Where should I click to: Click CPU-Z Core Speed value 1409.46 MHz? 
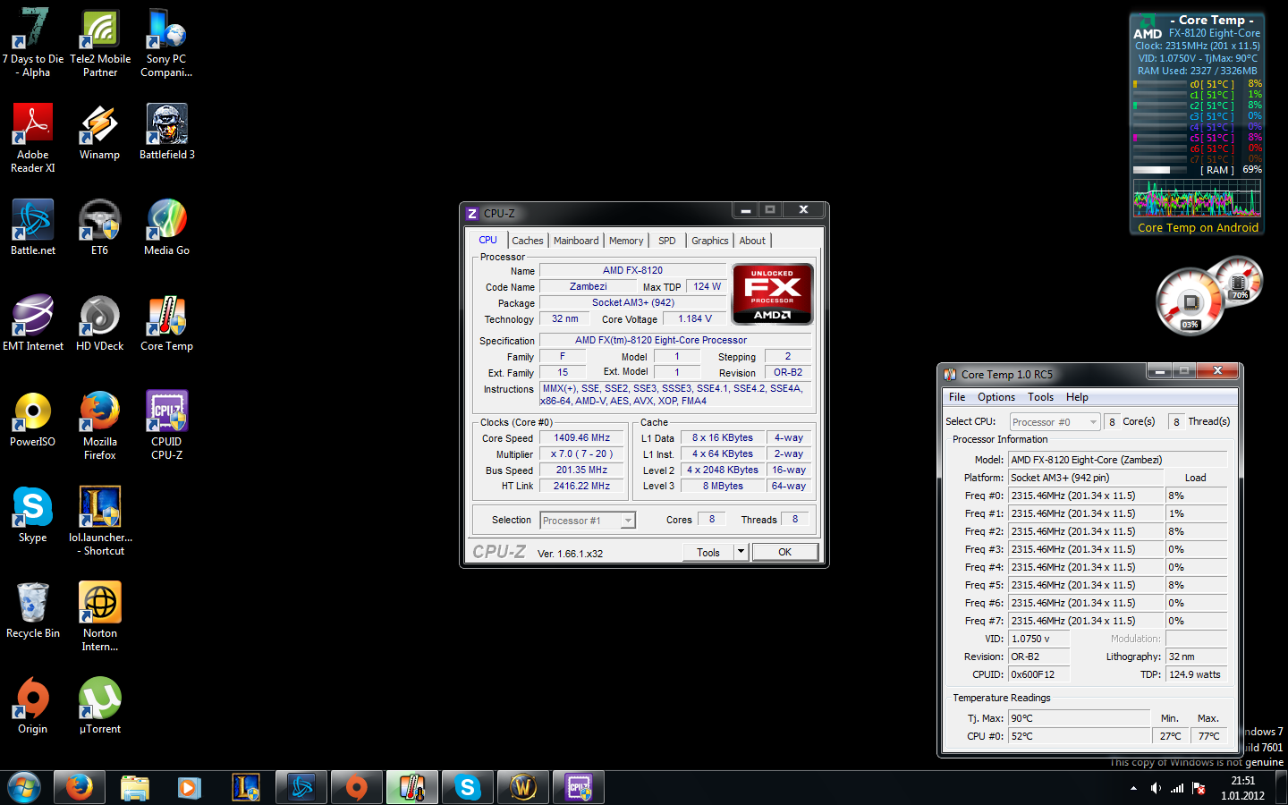pos(581,438)
